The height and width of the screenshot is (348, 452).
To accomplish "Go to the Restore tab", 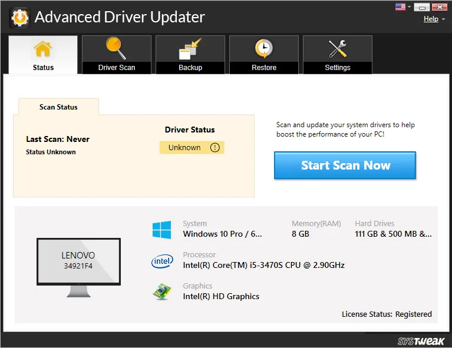I will point(264,55).
